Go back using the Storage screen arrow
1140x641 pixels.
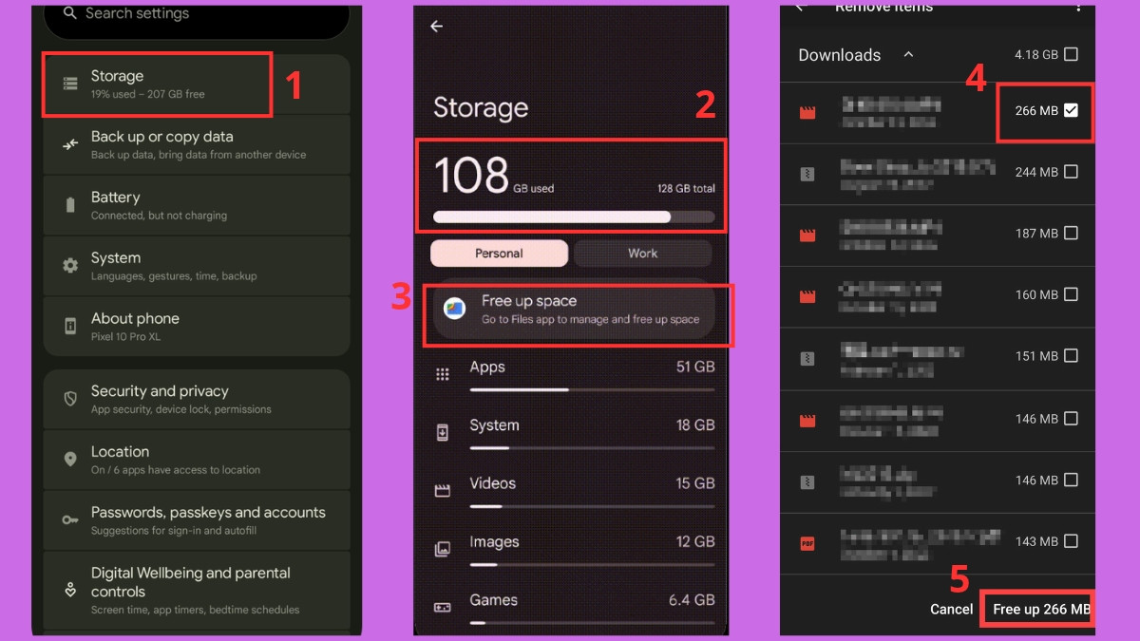tap(437, 27)
